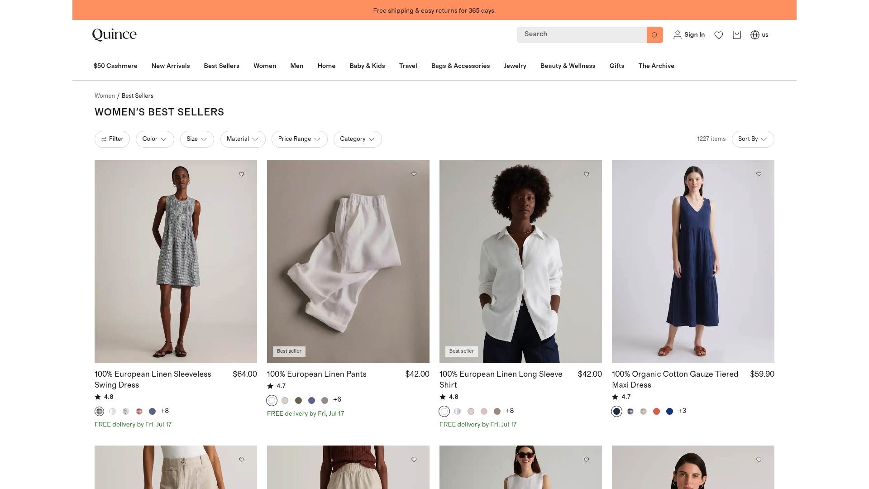Select the red swatch for Gauze Maxi Dress
Image resolution: width=869 pixels, height=489 pixels.
point(656,411)
